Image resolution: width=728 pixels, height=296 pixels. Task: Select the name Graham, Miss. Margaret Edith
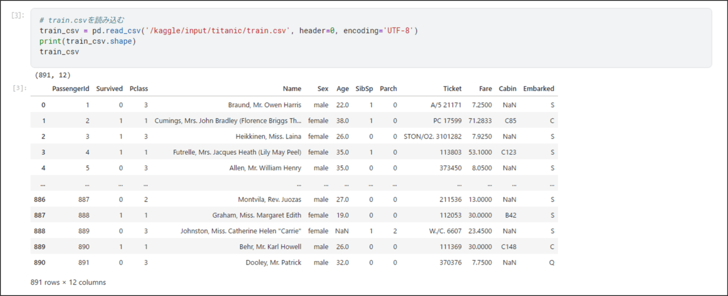(x=256, y=215)
